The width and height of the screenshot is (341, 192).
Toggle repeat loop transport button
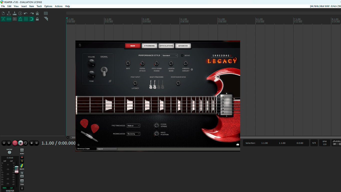[x=26, y=143]
